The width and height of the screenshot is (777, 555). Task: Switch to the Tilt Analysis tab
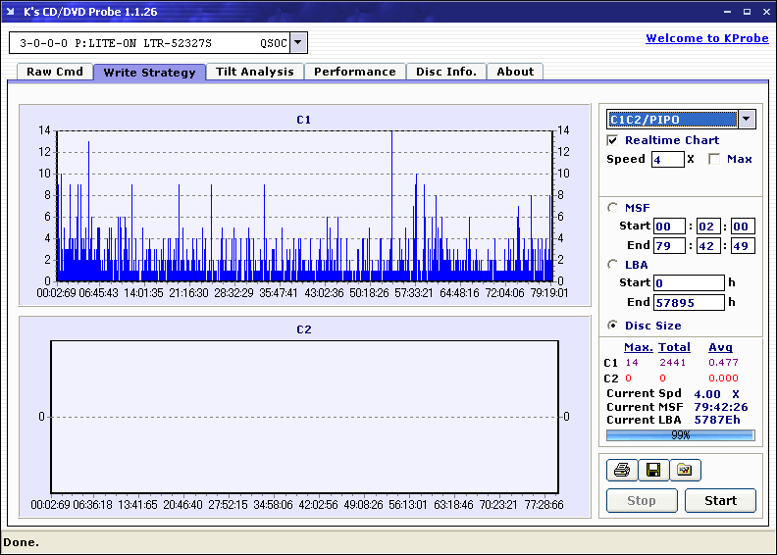coord(254,72)
